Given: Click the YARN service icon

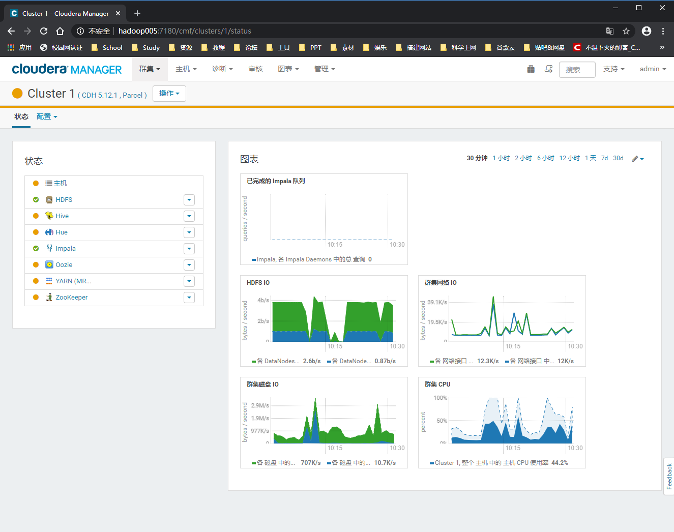Looking at the screenshot, I should (49, 281).
